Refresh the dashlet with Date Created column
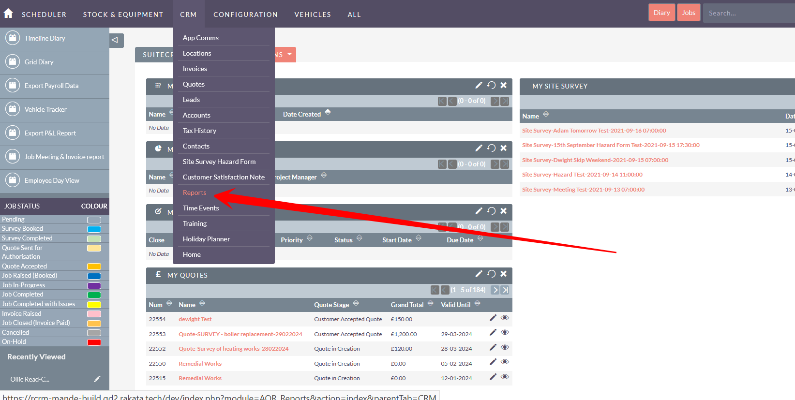 click(x=491, y=85)
